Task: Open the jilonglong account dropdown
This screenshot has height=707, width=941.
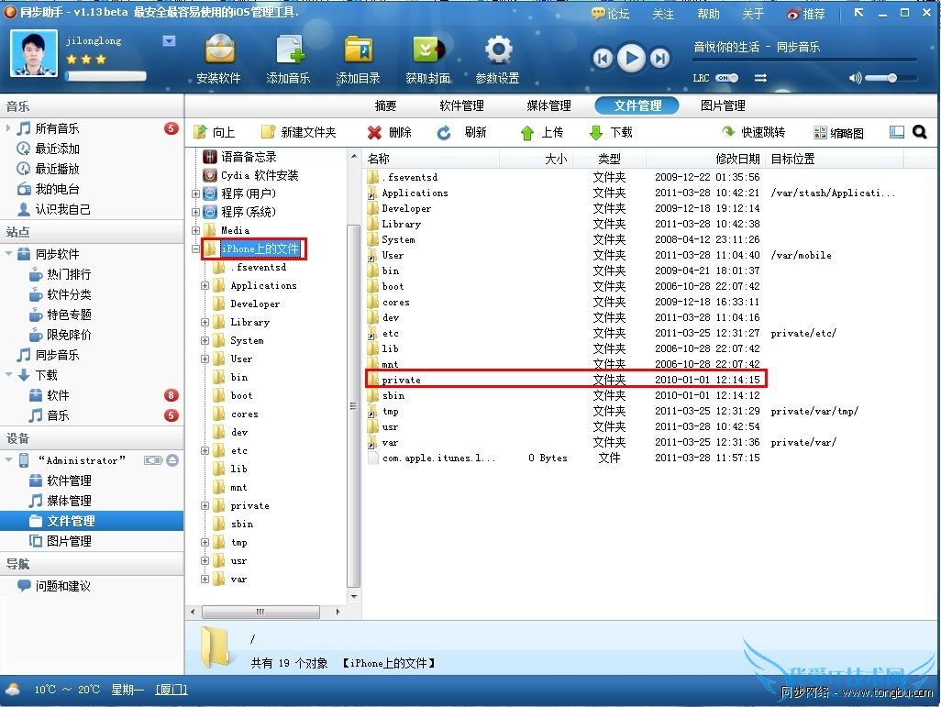Action: click(170, 41)
